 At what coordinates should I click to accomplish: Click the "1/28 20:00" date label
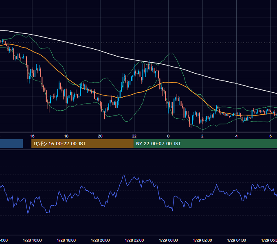100,240
